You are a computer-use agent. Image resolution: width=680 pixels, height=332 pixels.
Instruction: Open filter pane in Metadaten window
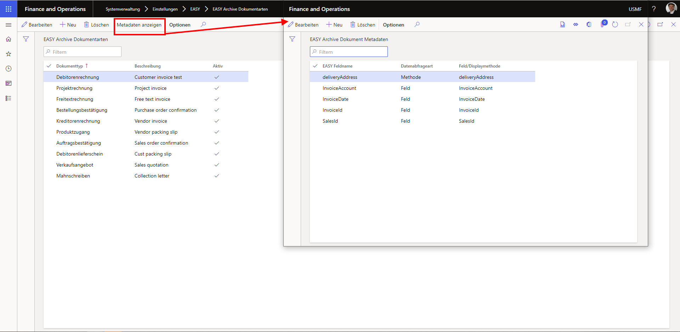tap(292, 39)
